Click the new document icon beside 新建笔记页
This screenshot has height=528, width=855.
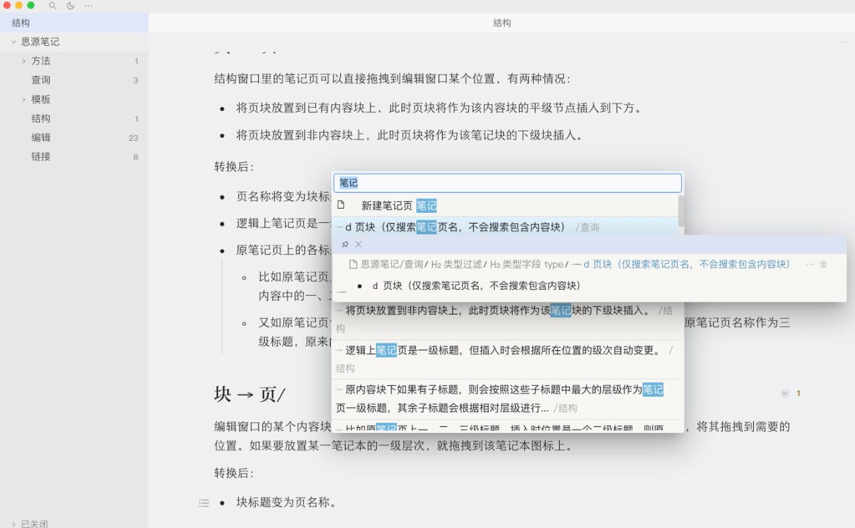342,205
